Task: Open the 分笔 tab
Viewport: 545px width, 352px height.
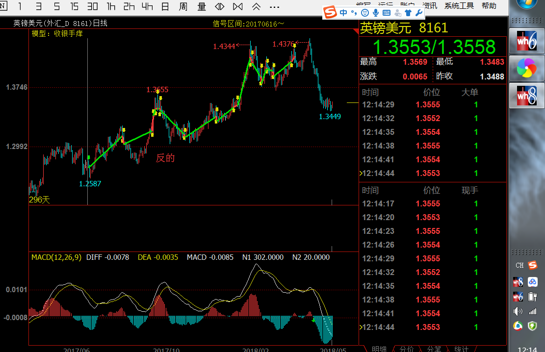Action: 434,349
